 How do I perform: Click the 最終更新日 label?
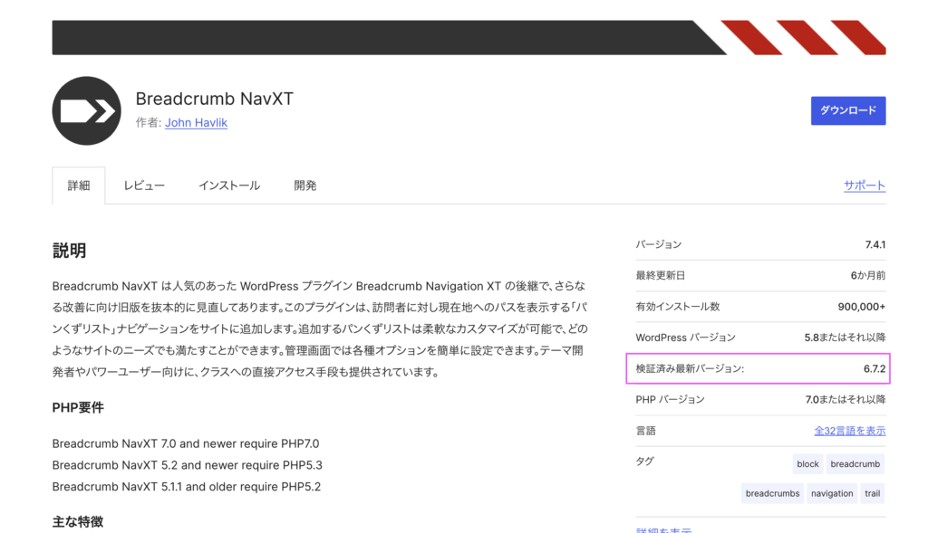coord(661,275)
